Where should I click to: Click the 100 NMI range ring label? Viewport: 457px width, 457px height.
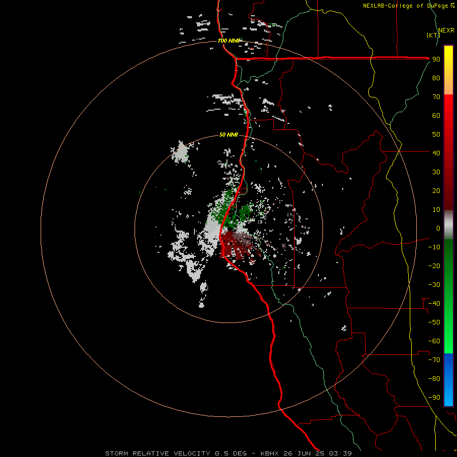click(229, 41)
